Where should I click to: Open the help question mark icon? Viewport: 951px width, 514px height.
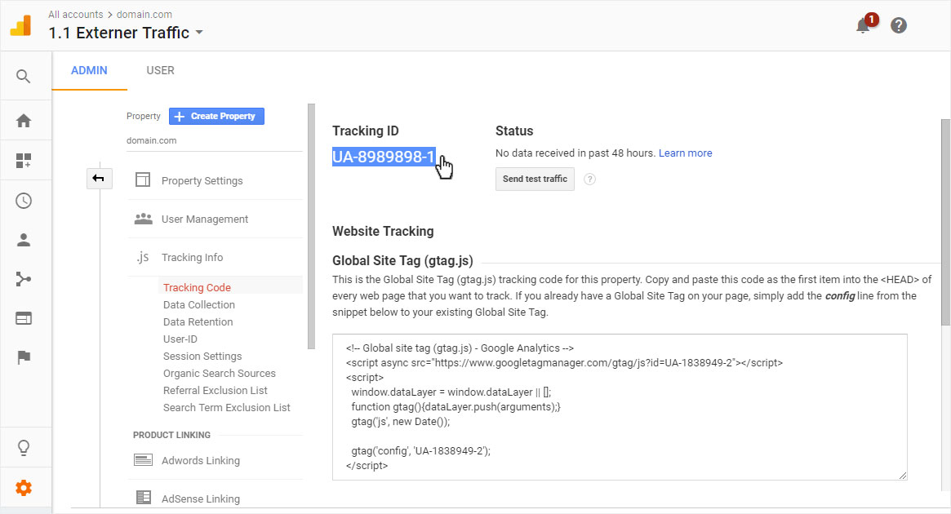pos(898,25)
